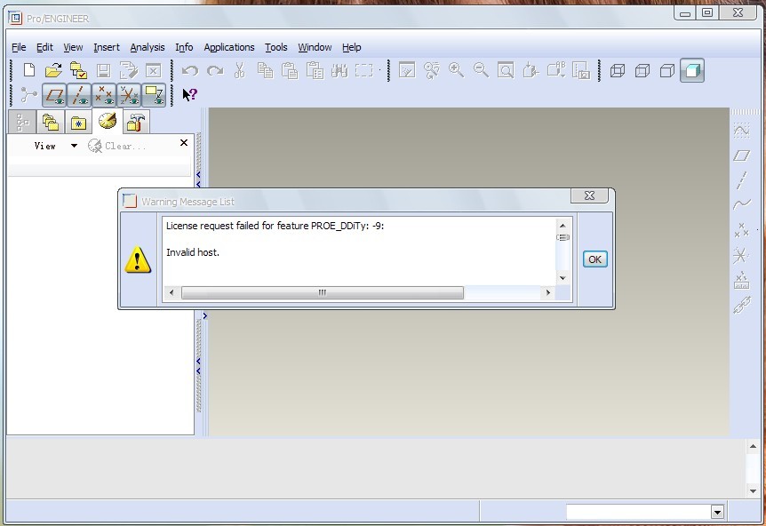Open the Applications menu
766x526 pixels.
click(229, 47)
